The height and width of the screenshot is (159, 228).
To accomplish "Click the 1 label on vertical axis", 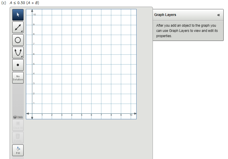I will tap(34, 103).
